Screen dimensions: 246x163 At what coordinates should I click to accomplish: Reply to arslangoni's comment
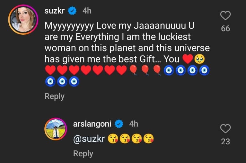click(x=83, y=154)
